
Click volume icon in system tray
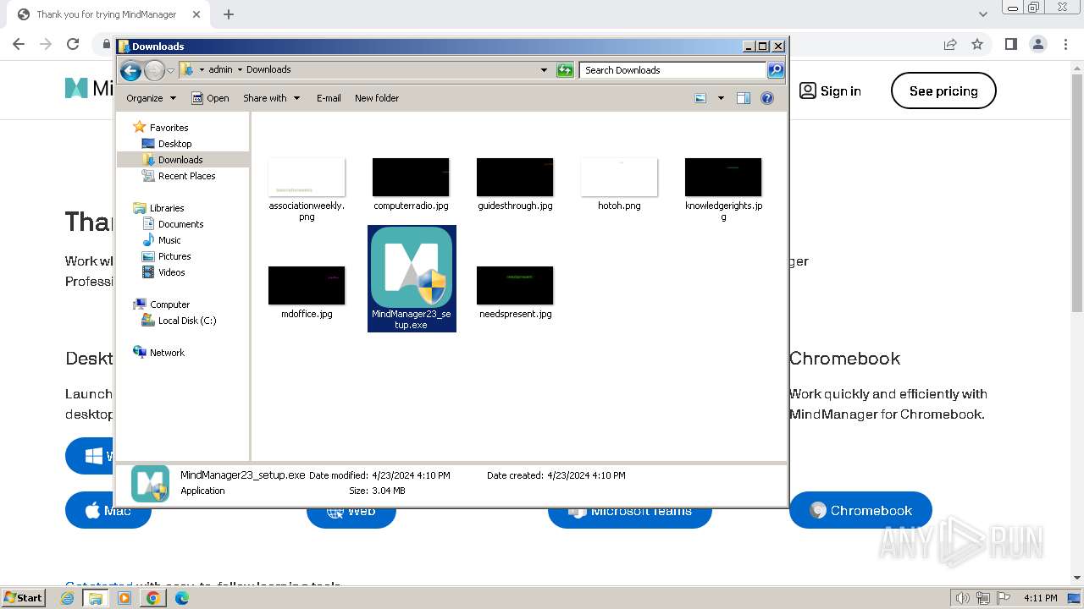[x=963, y=598]
